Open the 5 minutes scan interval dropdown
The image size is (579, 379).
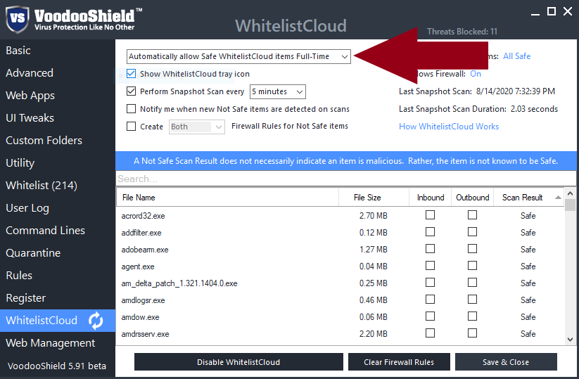click(278, 91)
